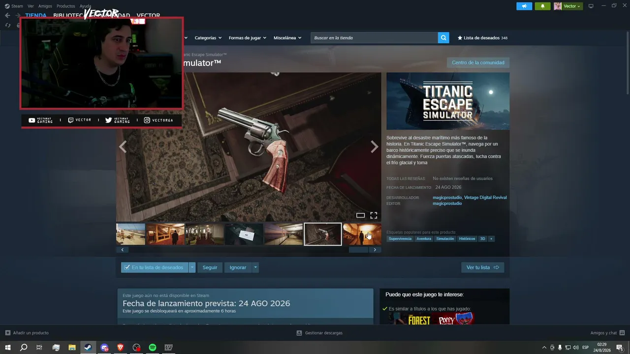Click the 3D tag
This screenshot has height=354, width=630.
(x=482, y=238)
